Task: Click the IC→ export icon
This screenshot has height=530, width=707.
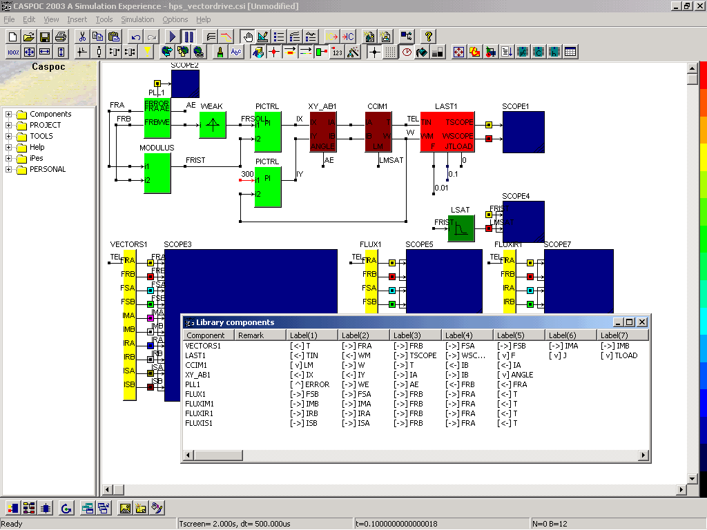Action: [332, 37]
